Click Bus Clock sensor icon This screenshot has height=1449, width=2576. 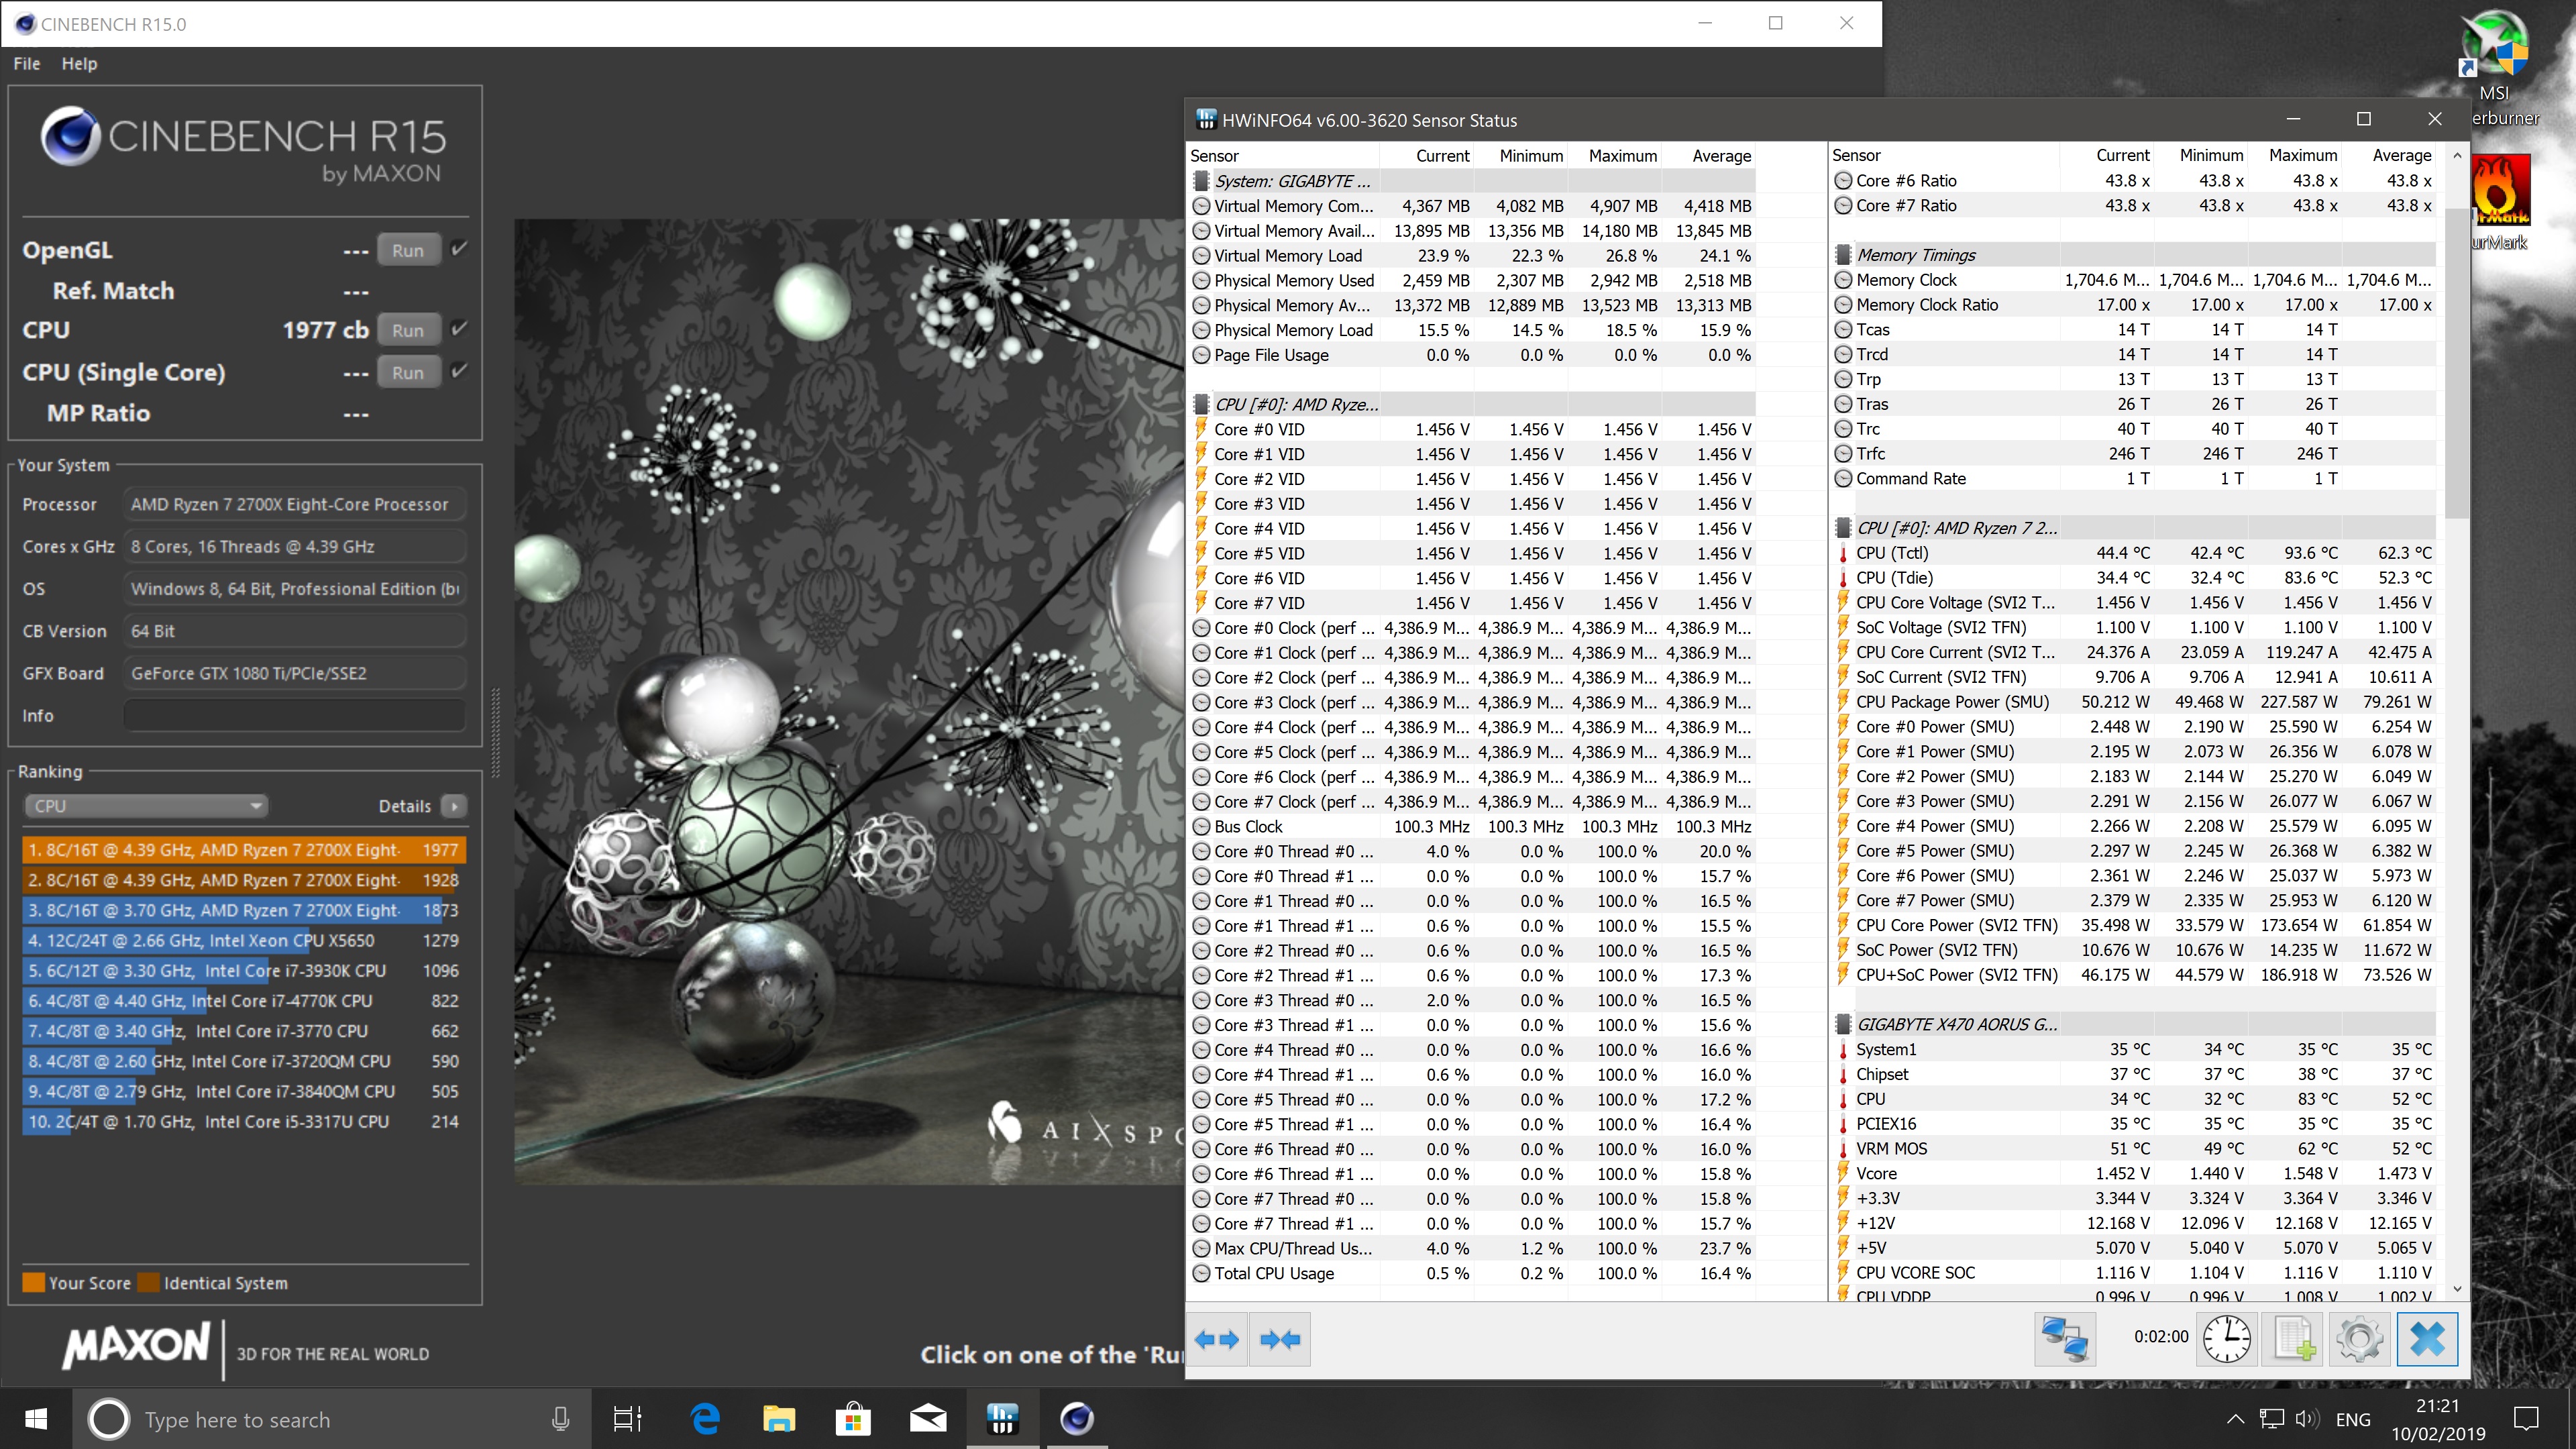click(x=1201, y=827)
